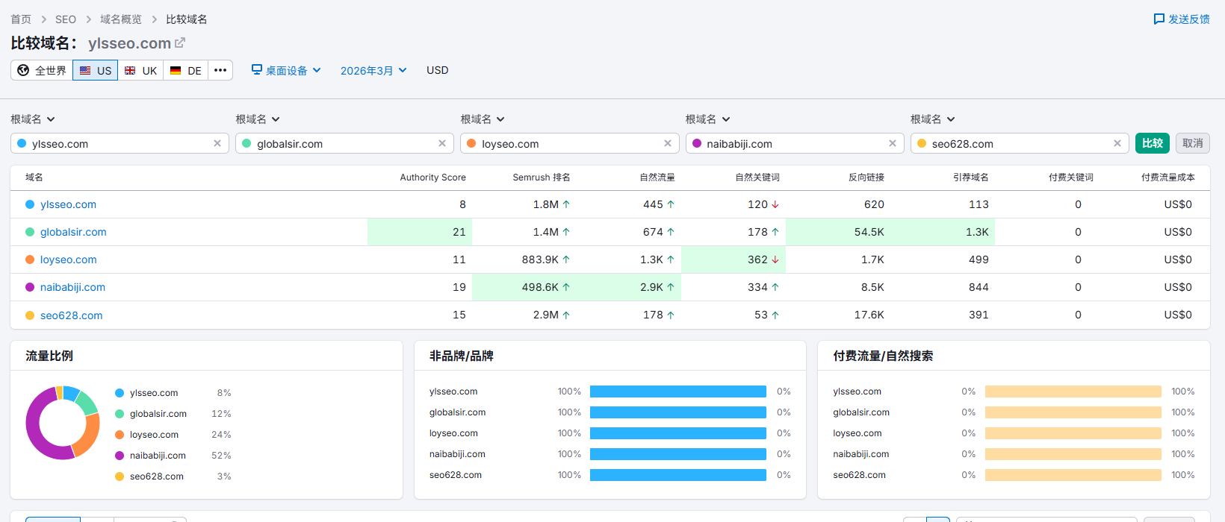Click the Semrush 排名 column header

[542, 177]
